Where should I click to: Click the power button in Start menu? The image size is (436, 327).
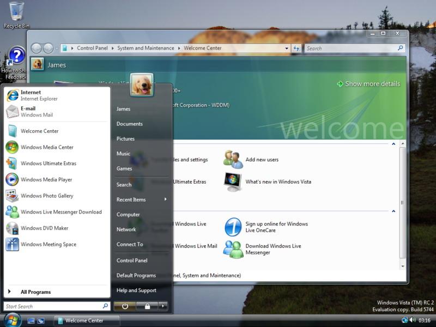[125, 306]
